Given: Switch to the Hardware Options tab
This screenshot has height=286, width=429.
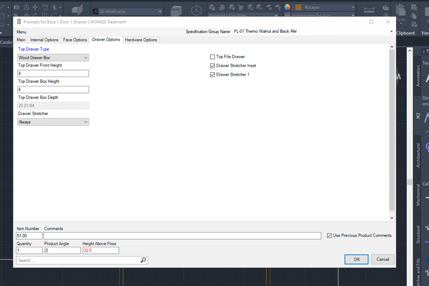Looking at the screenshot, I should click(x=141, y=40).
